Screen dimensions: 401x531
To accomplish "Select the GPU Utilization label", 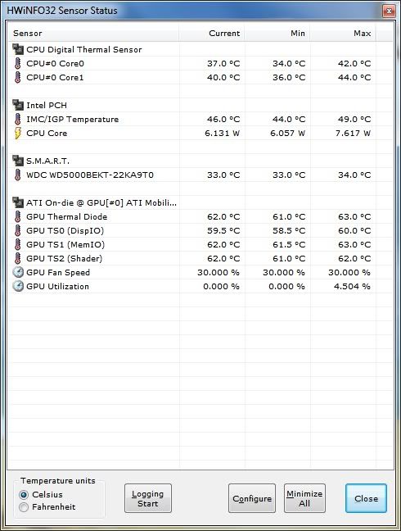I will click(57, 286).
